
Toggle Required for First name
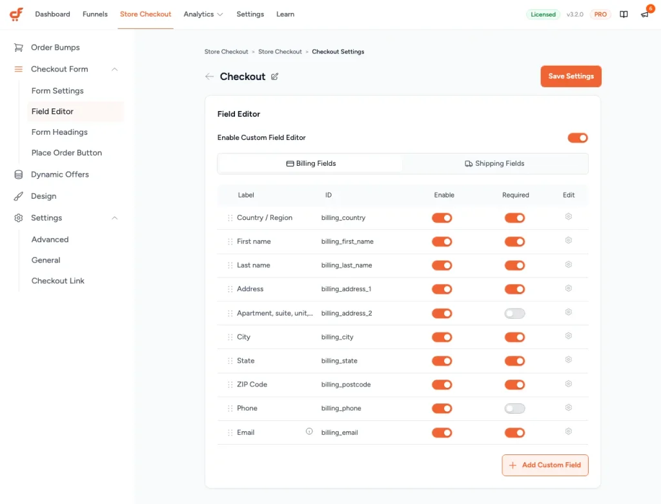[514, 241]
